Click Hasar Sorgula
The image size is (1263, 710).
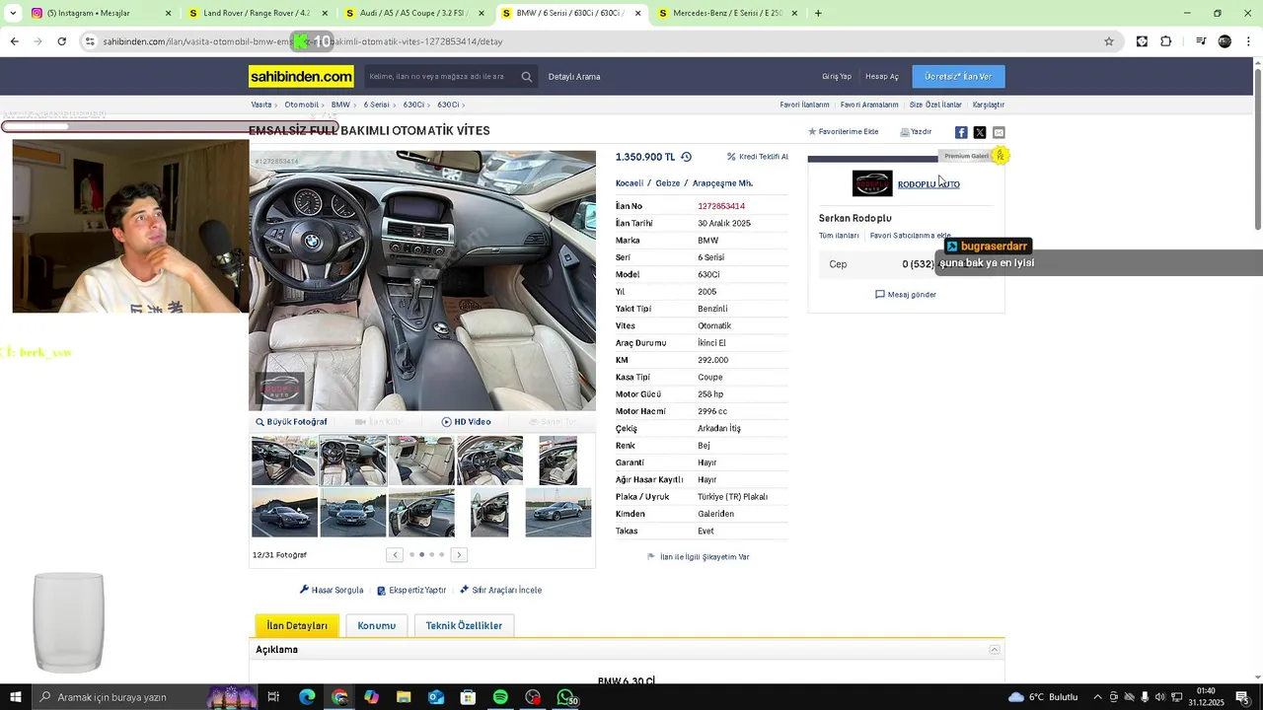332,591
